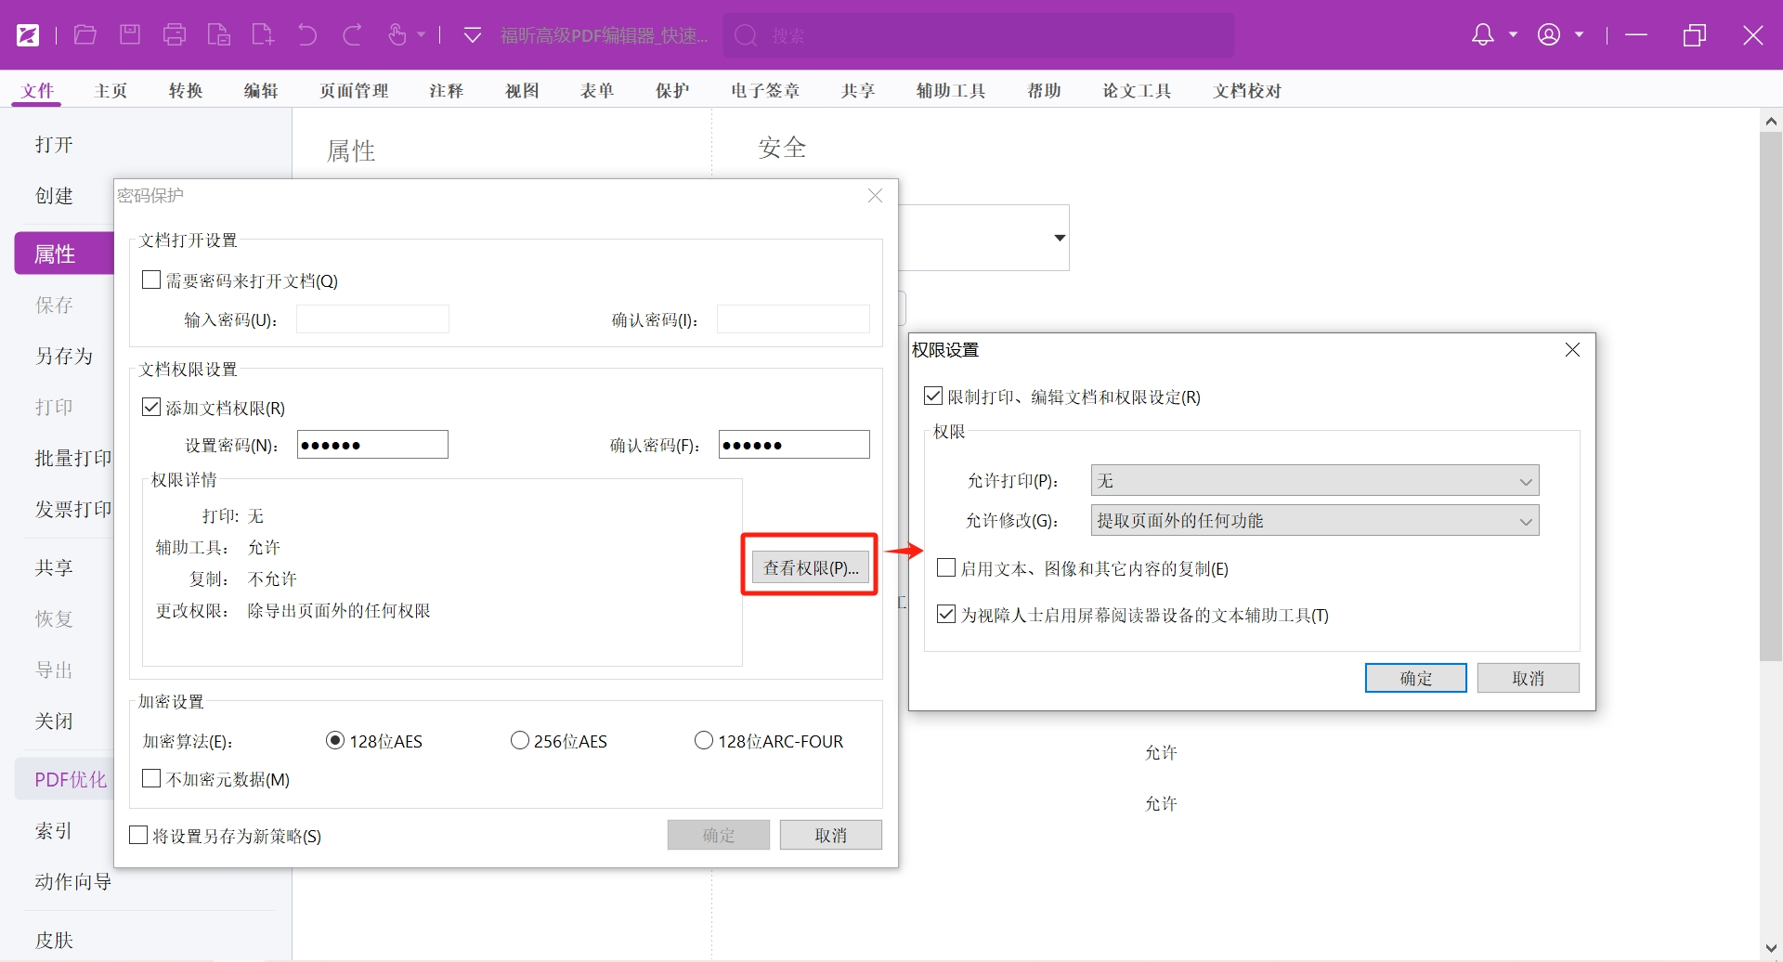
Task: Click the open folder icon in title bar
Action: [x=85, y=35]
